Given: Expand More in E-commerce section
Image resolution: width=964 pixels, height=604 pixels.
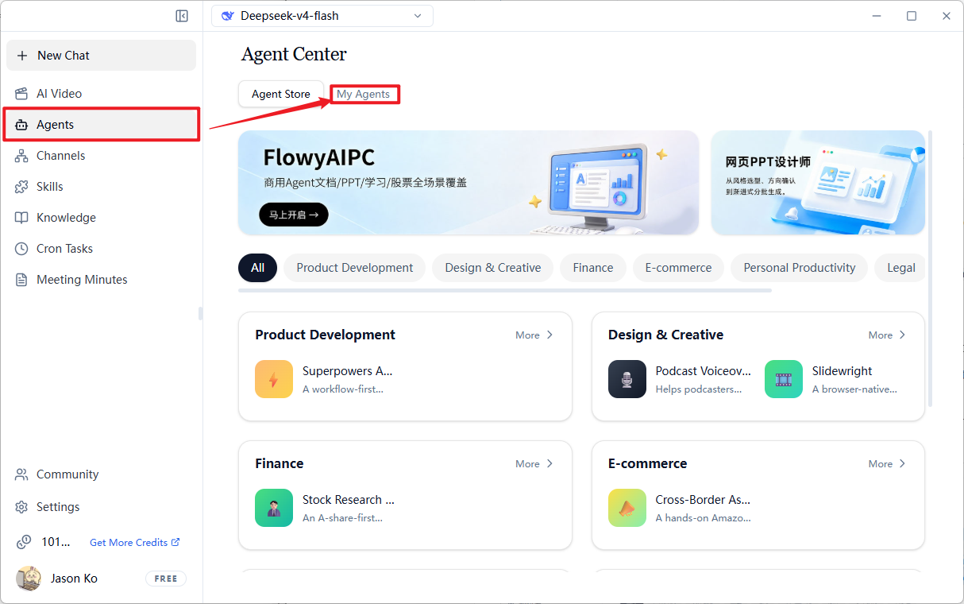Looking at the screenshot, I should (887, 464).
